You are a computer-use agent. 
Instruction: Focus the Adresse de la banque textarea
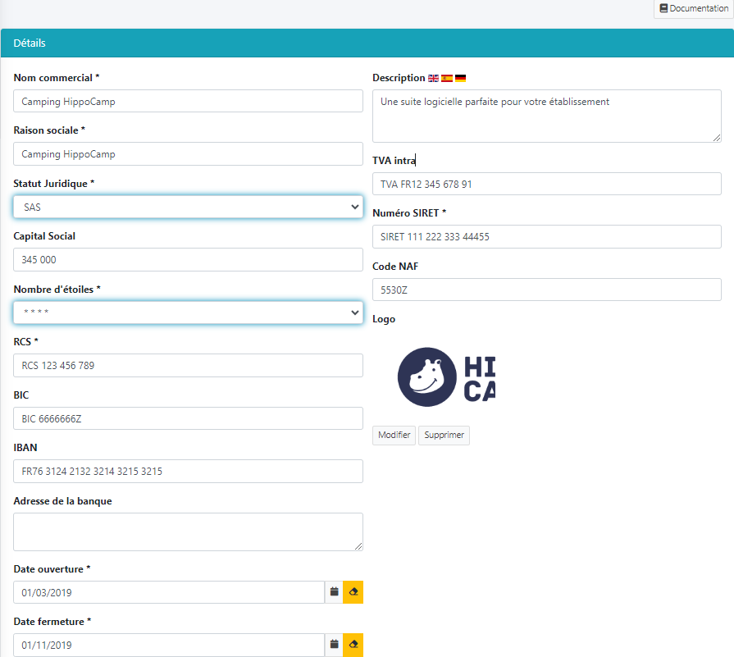click(x=188, y=532)
